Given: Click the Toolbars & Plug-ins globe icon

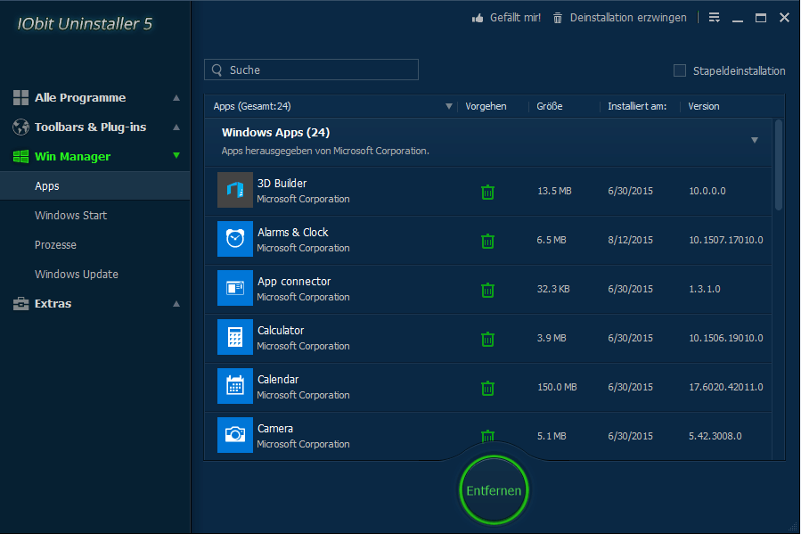Looking at the screenshot, I should click(x=21, y=127).
